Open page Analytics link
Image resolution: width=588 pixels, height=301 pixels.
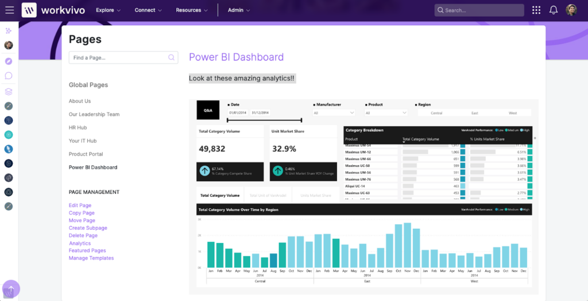[80, 243]
